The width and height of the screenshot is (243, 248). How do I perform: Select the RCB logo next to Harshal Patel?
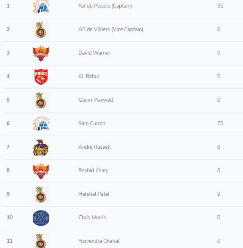pyautogui.click(x=41, y=195)
